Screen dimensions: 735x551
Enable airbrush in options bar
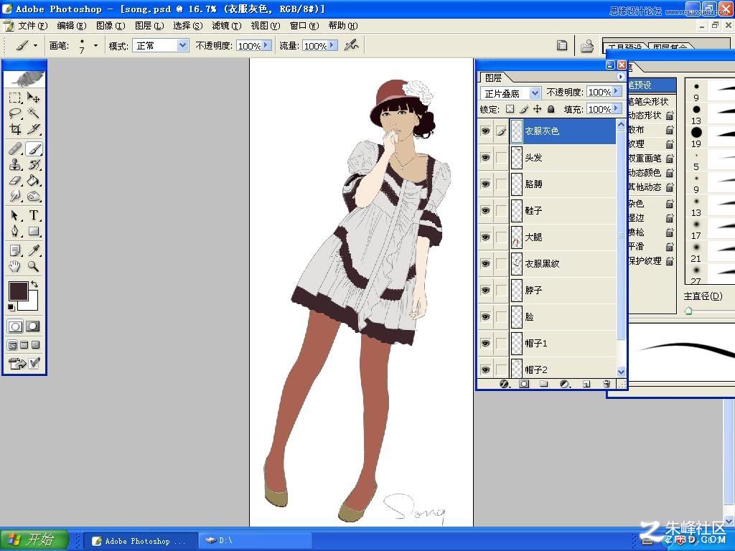(351, 45)
